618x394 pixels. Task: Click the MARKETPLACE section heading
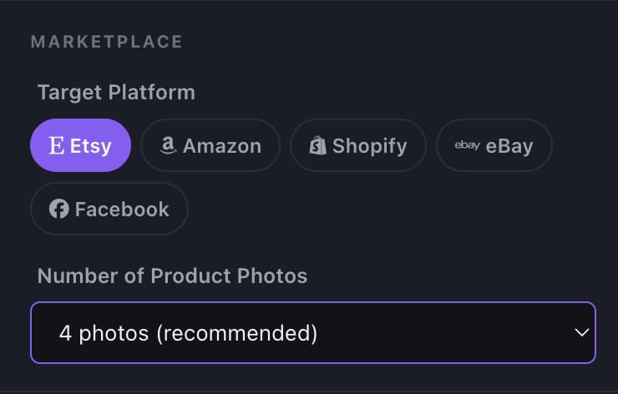[x=106, y=42]
